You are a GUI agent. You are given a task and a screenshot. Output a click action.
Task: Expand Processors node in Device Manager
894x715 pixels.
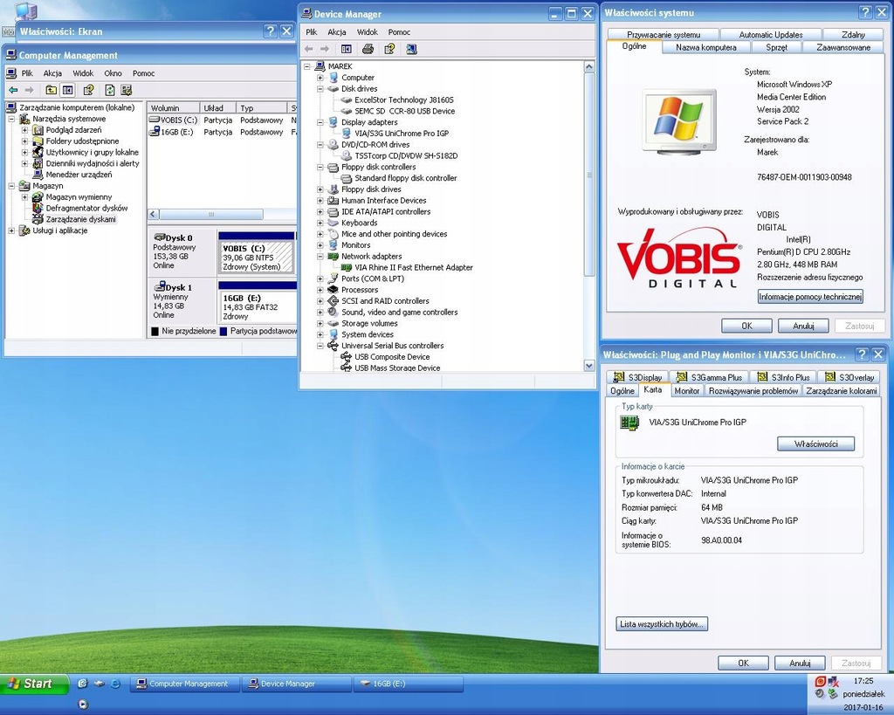[320, 290]
